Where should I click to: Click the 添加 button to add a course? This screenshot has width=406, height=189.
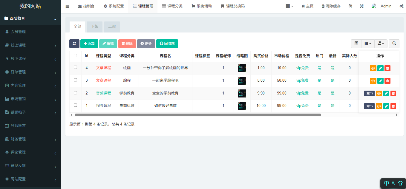pyautogui.click(x=89, y=44)
